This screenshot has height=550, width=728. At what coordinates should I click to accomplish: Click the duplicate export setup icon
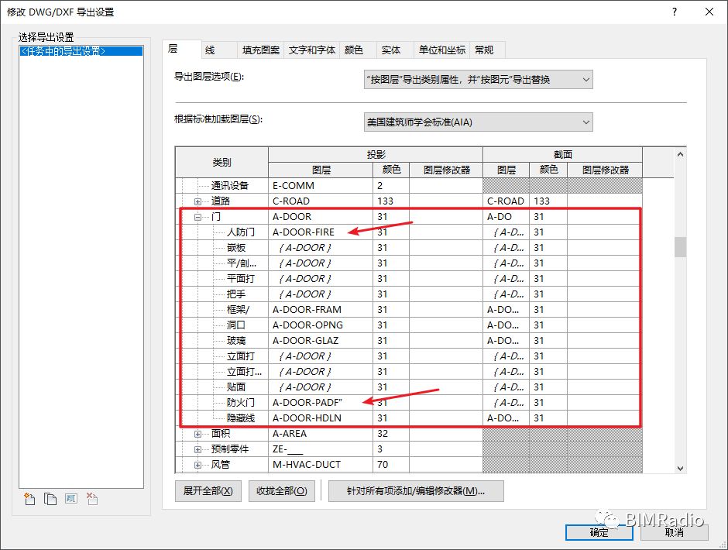click(50, 499)
